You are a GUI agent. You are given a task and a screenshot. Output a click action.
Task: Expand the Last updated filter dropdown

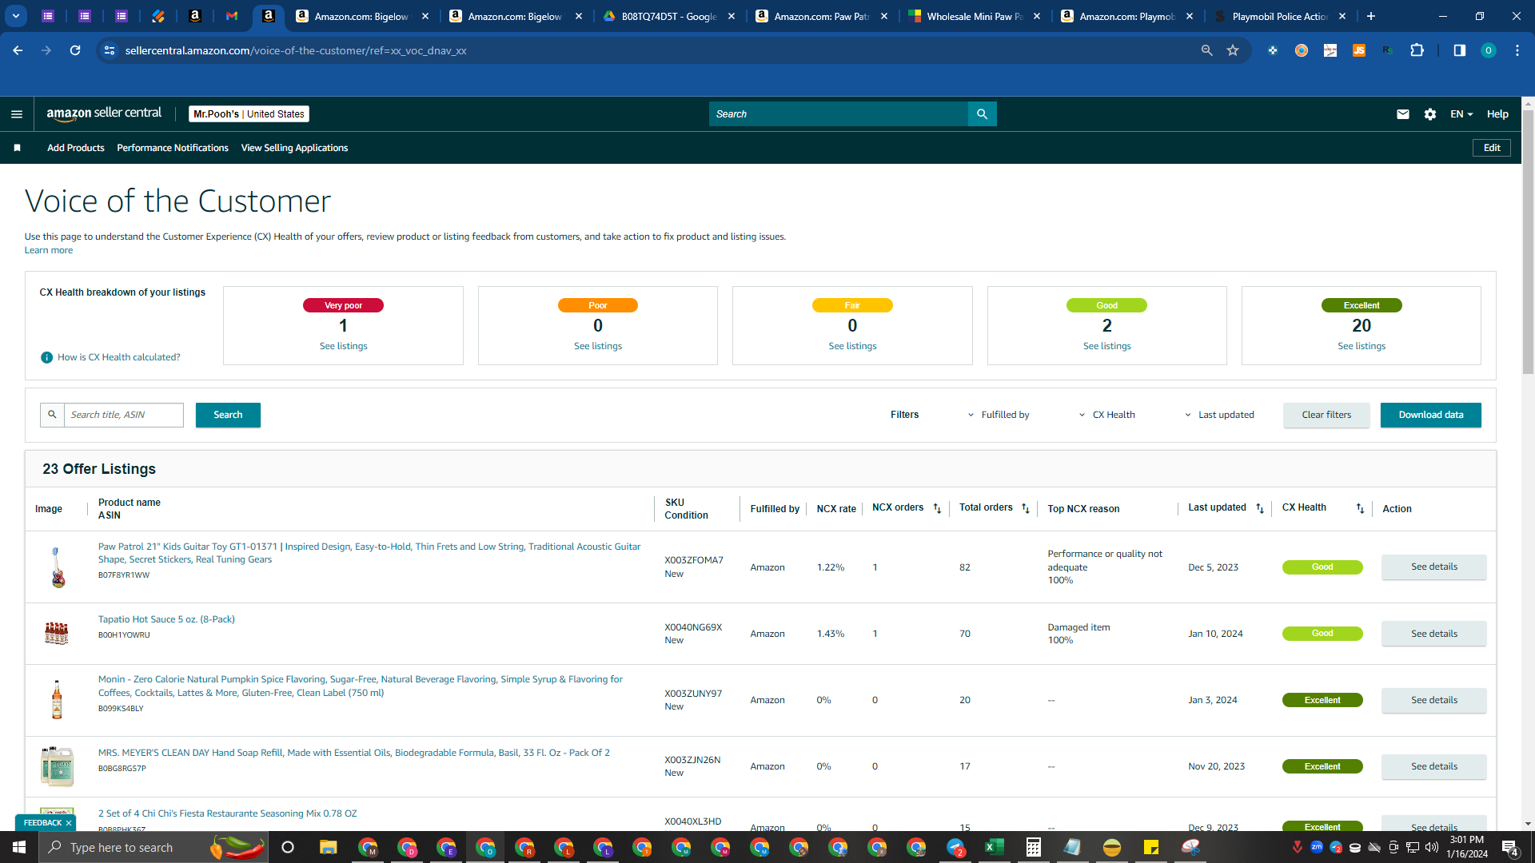coord(1219,415)
